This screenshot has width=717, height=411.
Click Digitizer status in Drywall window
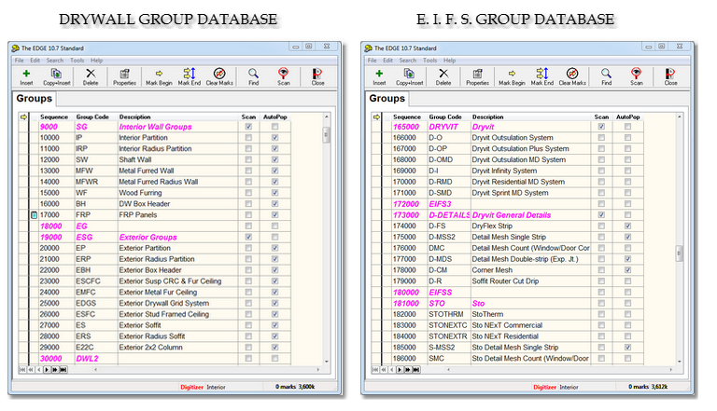coord(191,387)
